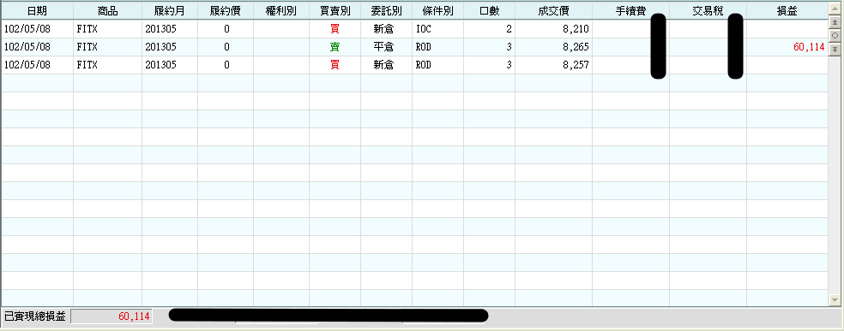844x331 pixels.
Task: Click the 手續費 column header
Action: pos(630,10)
